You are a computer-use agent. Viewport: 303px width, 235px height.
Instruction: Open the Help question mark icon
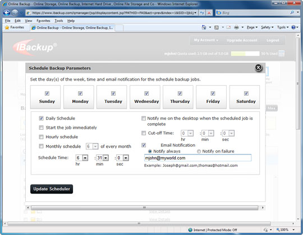click(293, 27)
